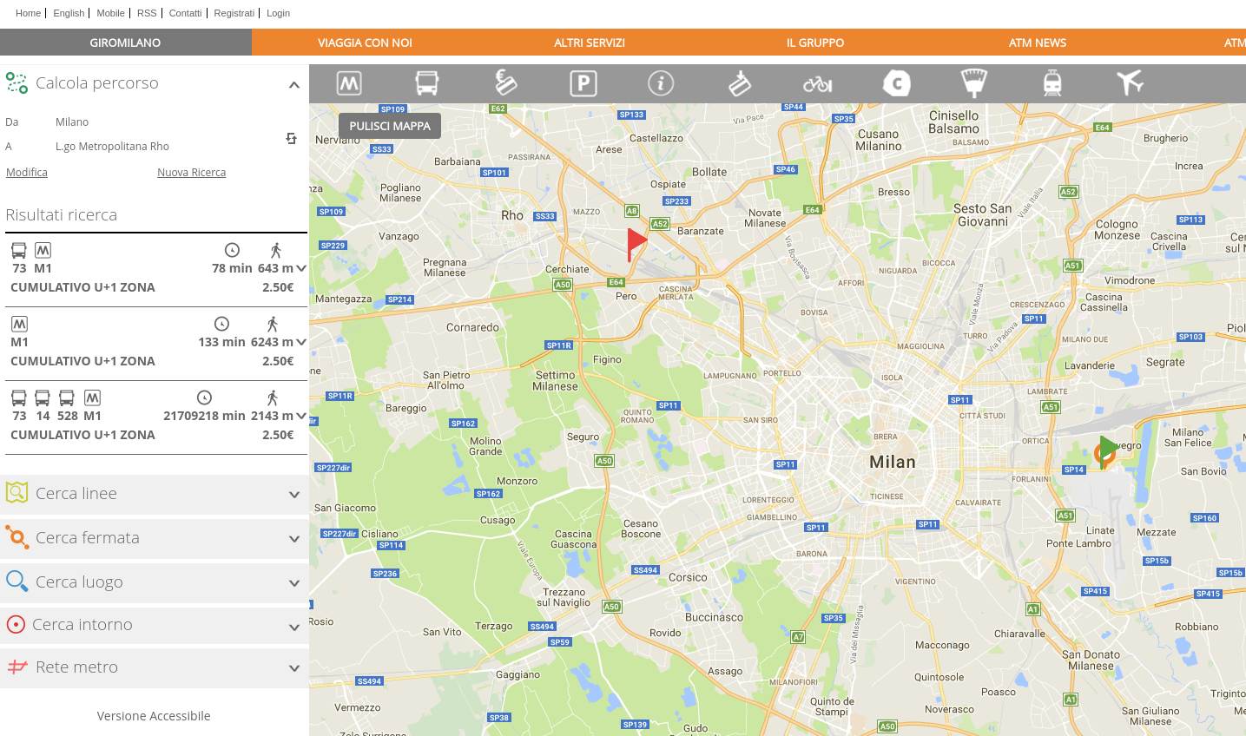This screenshot has width=1246, height=736.
Task: Expand the Rete metro section
Action: 294,668
